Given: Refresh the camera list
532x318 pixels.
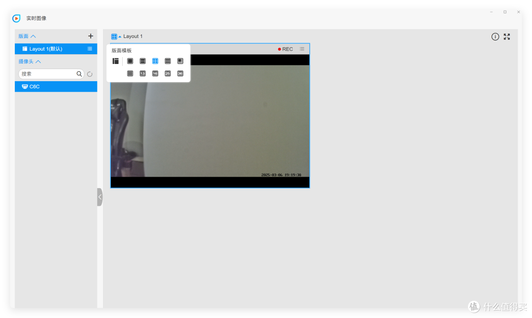Looking at the screenshot, I should click(x=90, y=74).
